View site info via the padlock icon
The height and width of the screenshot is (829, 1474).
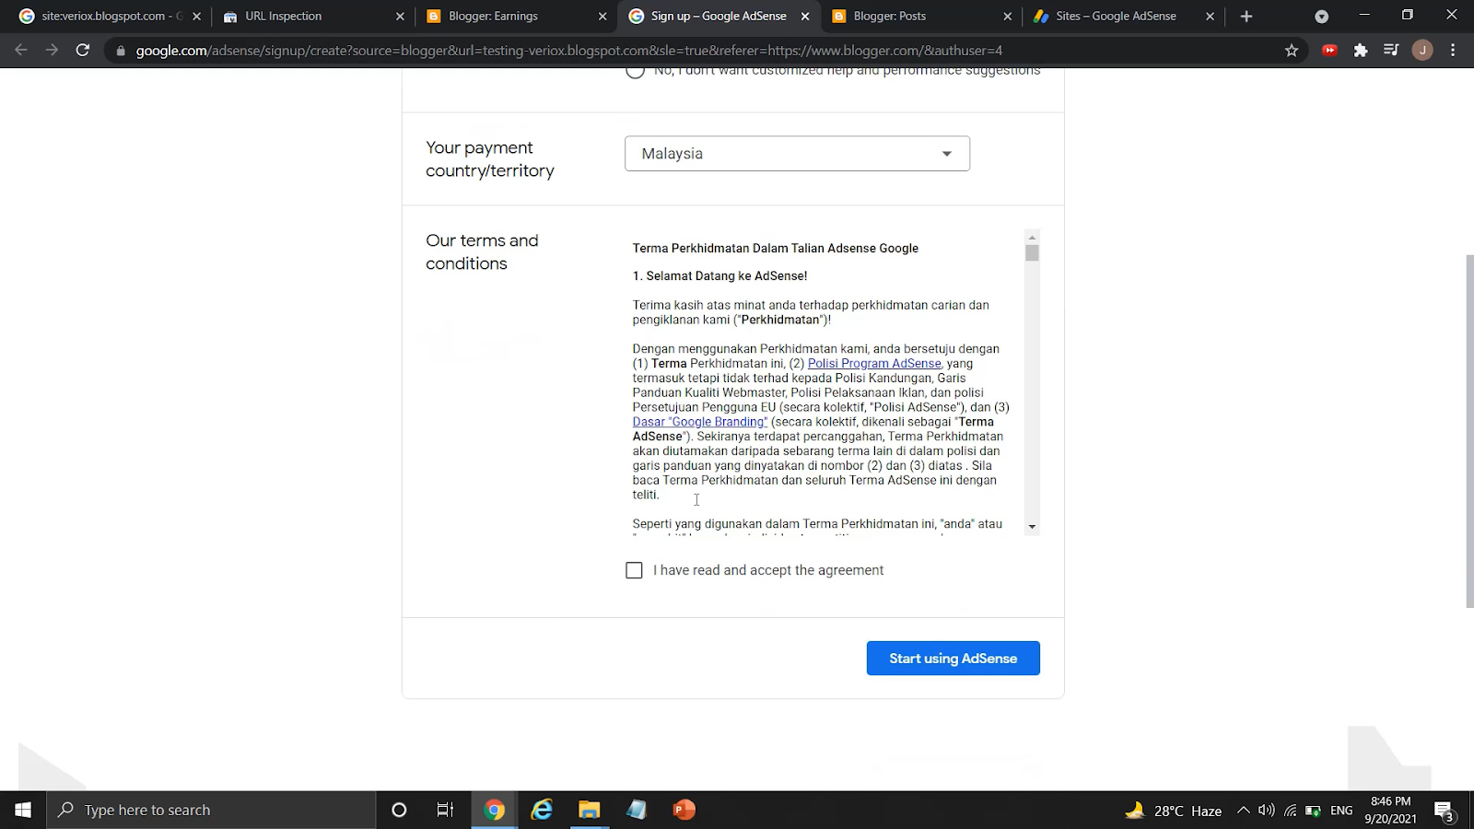click(x=121, y=51)
